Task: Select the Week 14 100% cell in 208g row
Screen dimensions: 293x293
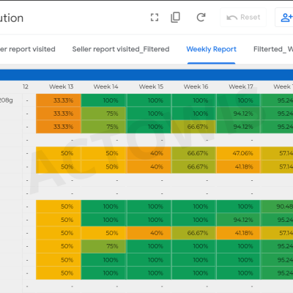Action: coord(103,100)
